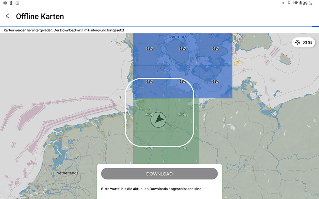Screen dimensions: 319x199
Task: Select the top-middle blue 61% tile under Denmark
Action: tap(182, 49)
